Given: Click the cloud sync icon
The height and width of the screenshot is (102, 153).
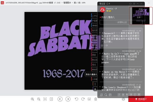Looking at the screenshot, I should pos(131,4).
